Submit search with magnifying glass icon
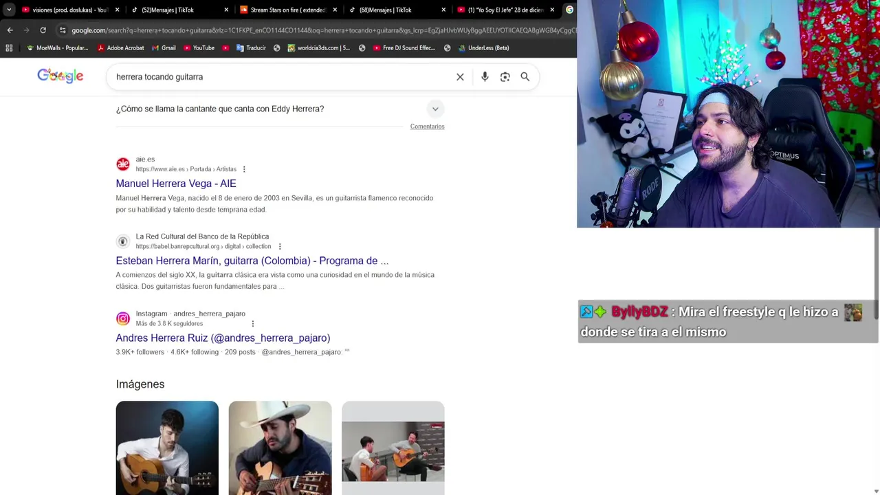The width and height of the screenshot is (880, 495). click(525, 77)
